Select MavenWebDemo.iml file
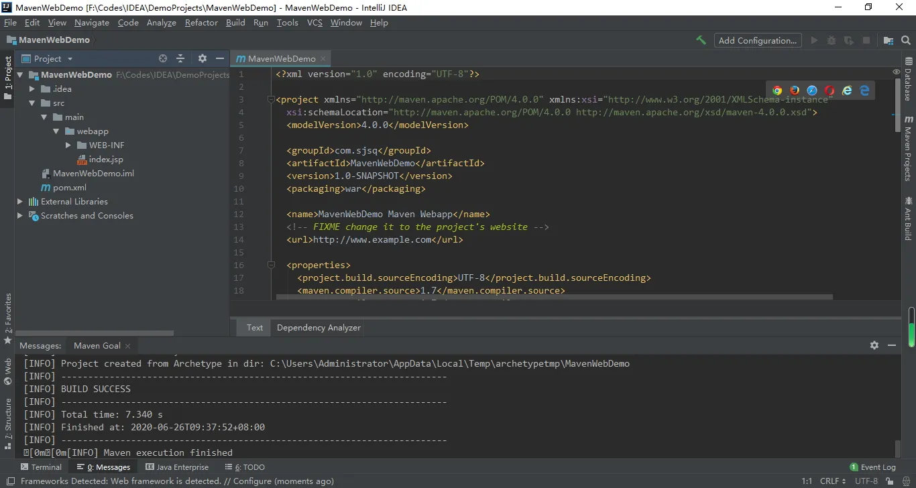 (x=87, y=174)
